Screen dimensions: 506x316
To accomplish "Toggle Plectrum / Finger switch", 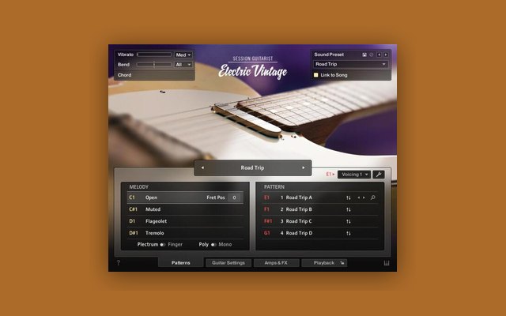I will 163,245.
